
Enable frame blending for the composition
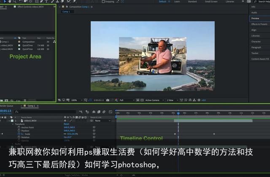(99, 112)
